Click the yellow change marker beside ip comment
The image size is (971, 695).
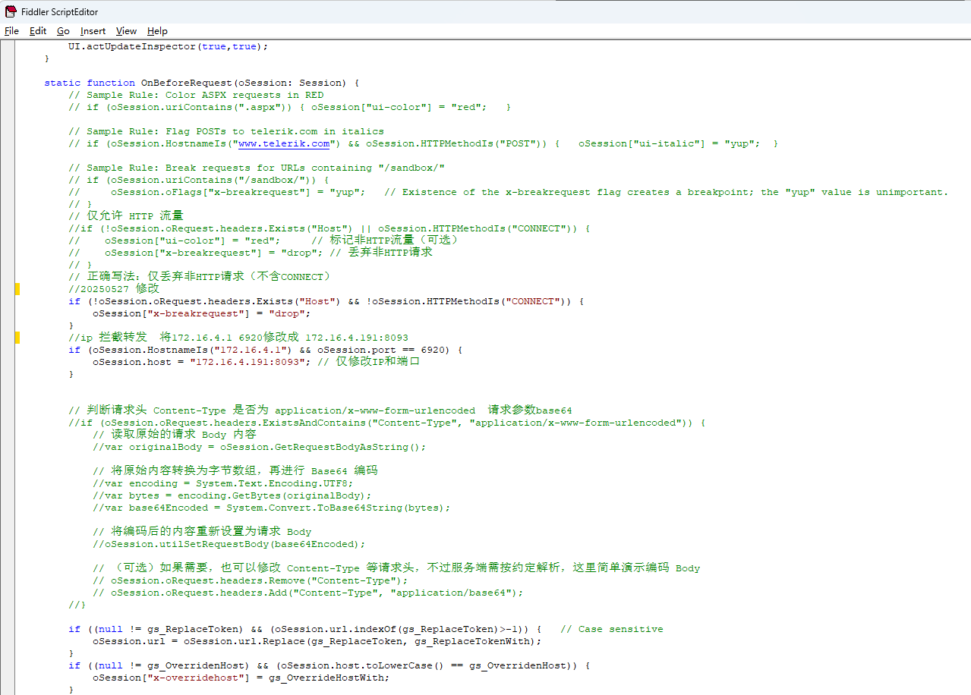tap(17, 338)
